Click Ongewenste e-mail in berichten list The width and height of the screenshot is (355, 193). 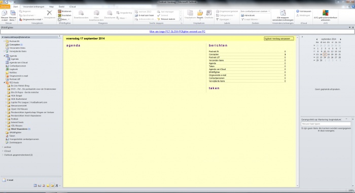click(218, 75)
